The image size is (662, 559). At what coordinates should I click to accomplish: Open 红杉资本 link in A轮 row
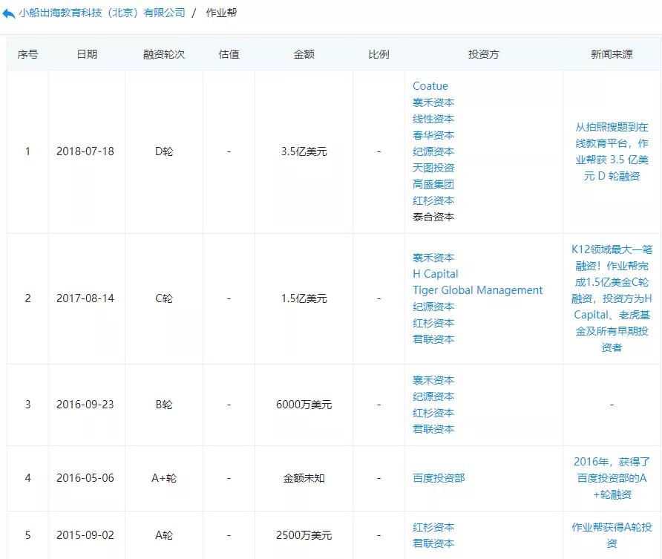pos(433,527)
